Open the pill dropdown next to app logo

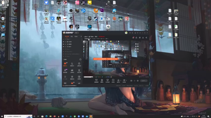[77, 33]
